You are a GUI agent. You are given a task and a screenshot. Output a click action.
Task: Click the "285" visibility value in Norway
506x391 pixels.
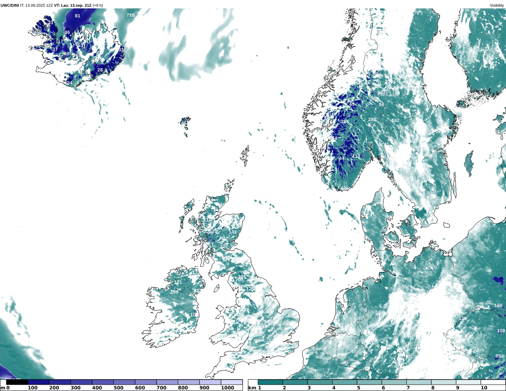coord(372,120)
